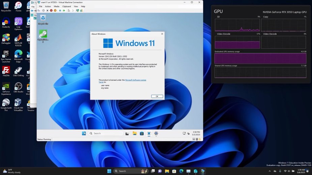The width and height of the screenshot is (312, 175).
Task: Select the O&O Defrag desktop icon
Action: (18, 71)
